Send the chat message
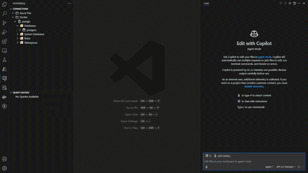308x173 pixels. point(299,167)
